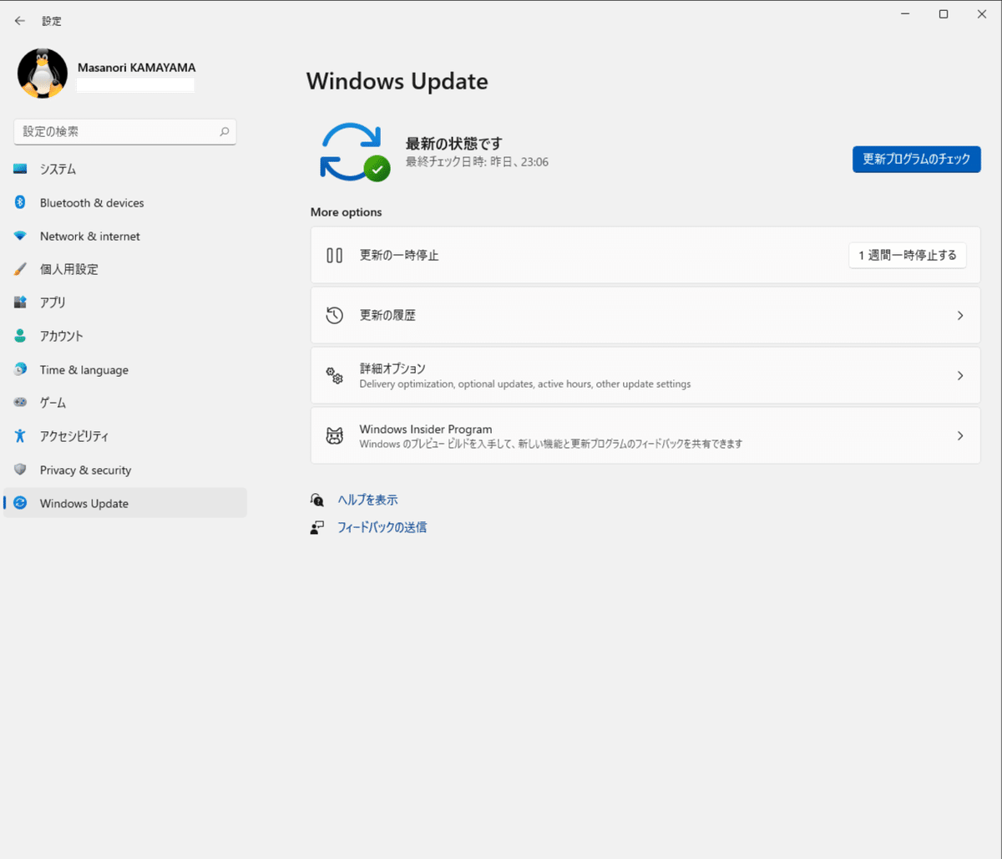Maximize the 設定 window

pos(944,14)
